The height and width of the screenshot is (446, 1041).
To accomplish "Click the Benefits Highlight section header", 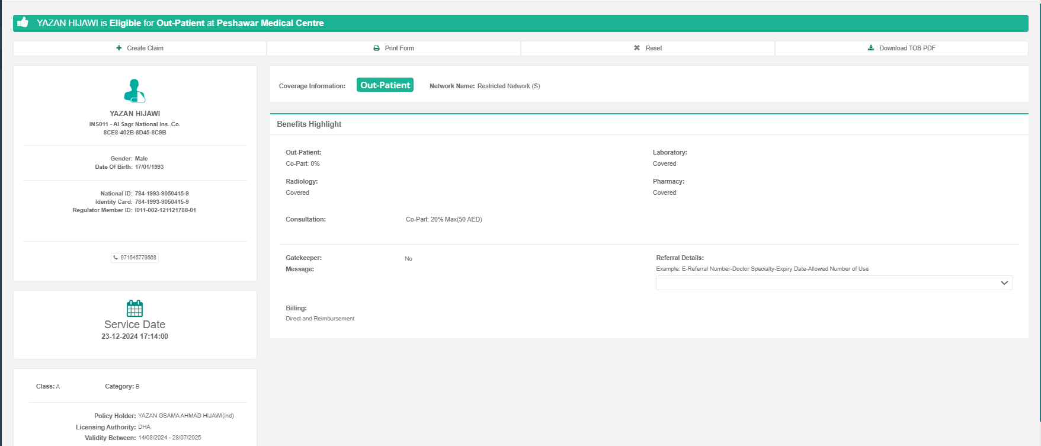I will [x=309, y=124].
